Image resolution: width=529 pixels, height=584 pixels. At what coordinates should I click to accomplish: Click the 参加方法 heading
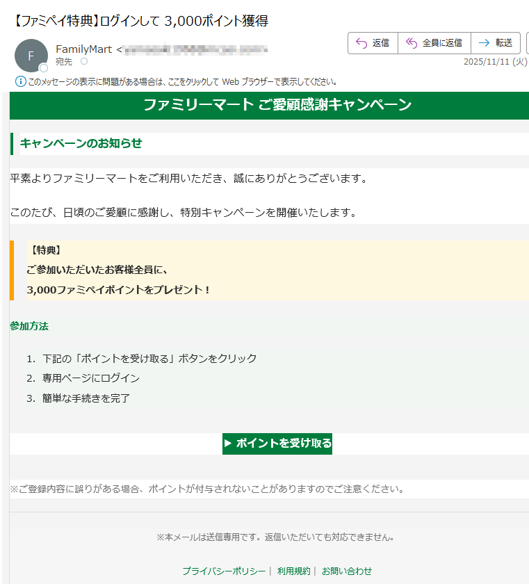(29, 326)
